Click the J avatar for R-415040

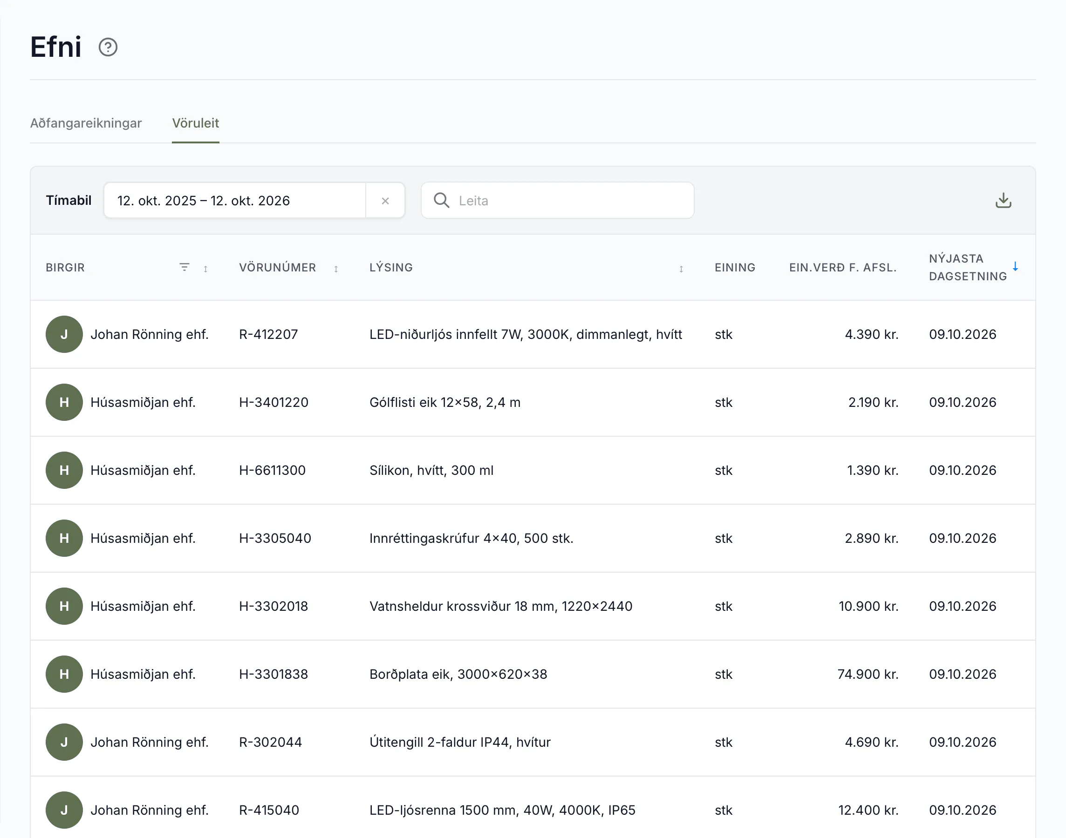[x=64, y=810]
